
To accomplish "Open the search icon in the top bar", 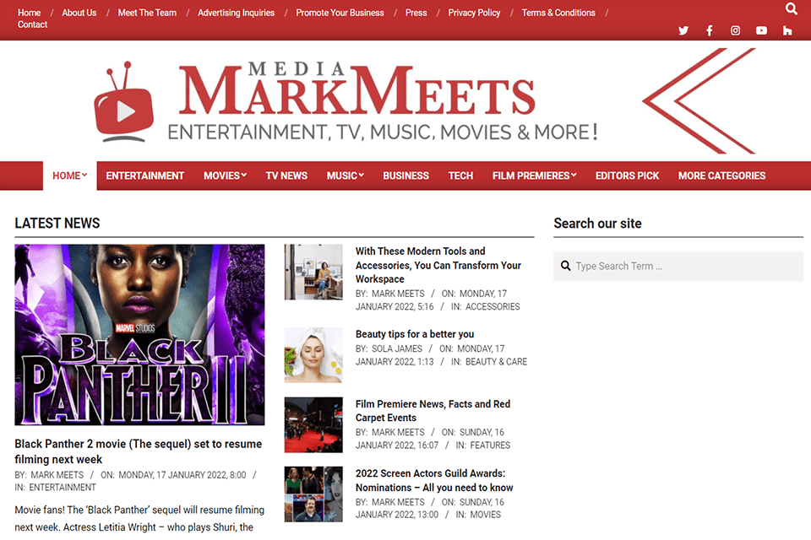I will click(x=791, y=8).
